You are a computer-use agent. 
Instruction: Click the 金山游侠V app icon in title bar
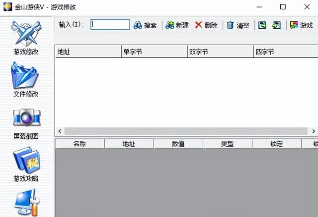pyautogui.click(x=8, y=7)
